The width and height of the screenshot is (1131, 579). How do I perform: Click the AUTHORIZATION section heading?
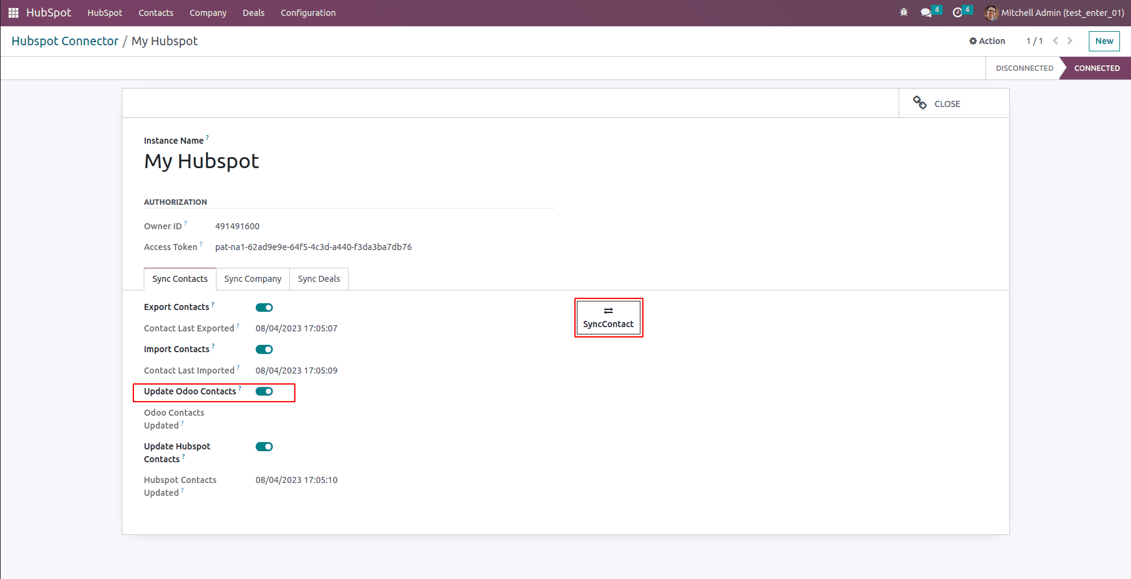point(176,202)
